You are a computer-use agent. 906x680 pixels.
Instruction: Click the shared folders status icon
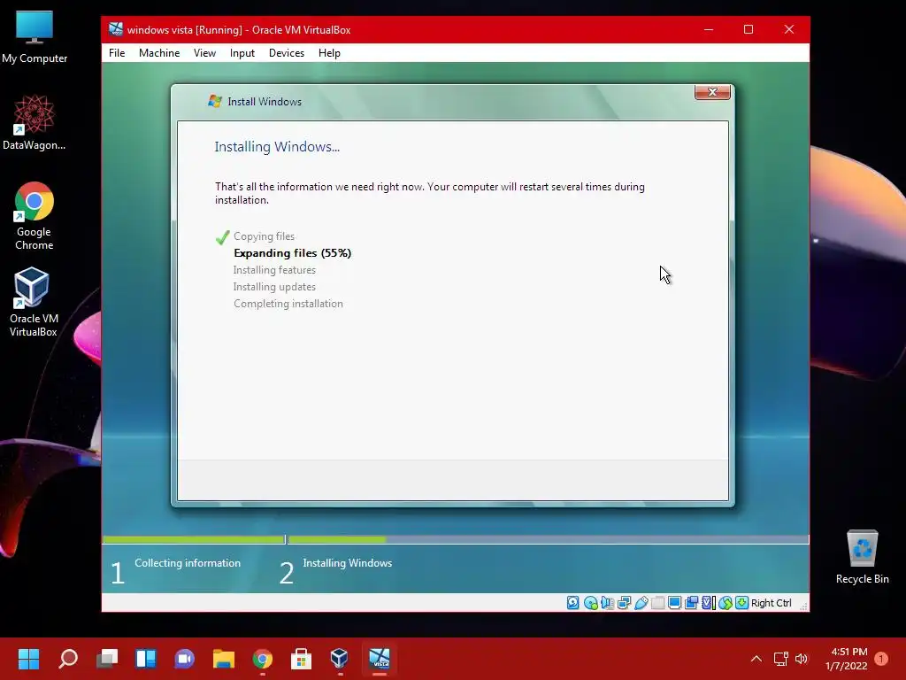pos(657,603)
